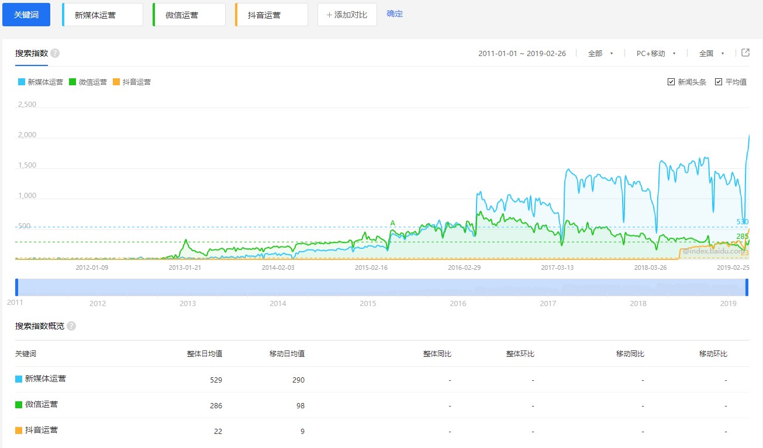Screen dimensions: 763x448
Task: Click the value 286 in table
Action: click(216, 406)
